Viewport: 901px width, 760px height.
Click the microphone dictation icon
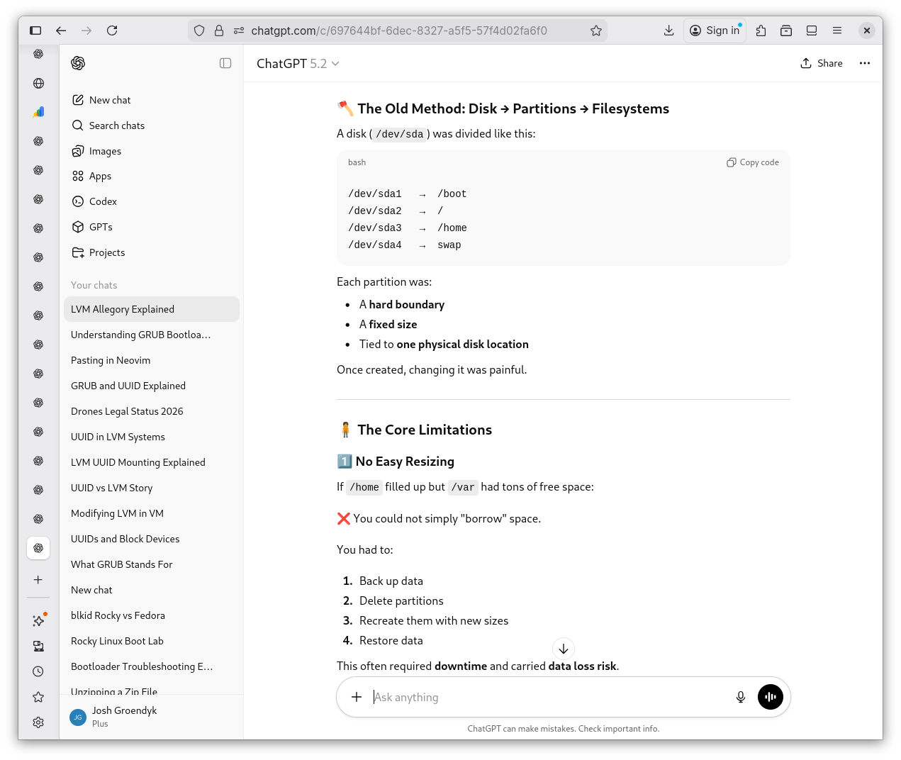click(x=740, y=697)
